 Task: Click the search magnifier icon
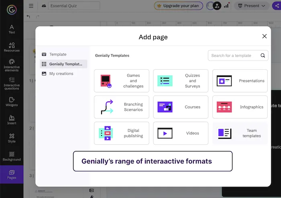coord(263,55)
